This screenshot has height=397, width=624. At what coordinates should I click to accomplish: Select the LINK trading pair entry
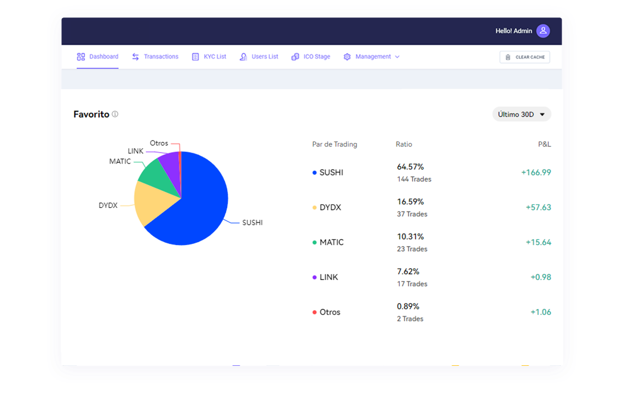(328, 277)
